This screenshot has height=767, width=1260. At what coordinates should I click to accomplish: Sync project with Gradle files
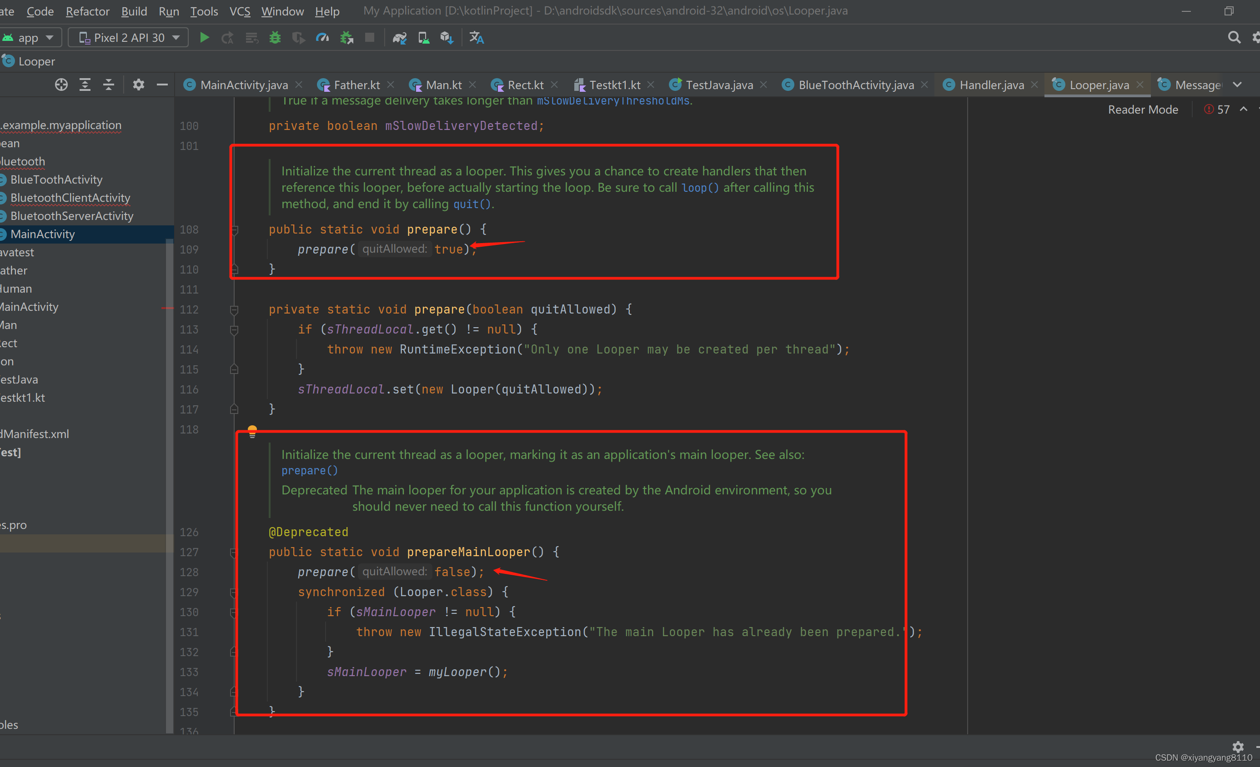pos(399,38)
